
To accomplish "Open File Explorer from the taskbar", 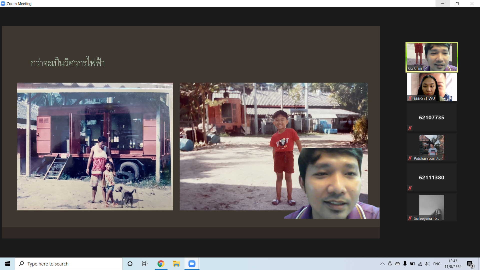I will 176,264.
